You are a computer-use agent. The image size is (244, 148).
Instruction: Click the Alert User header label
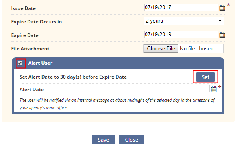coord(40,63)
